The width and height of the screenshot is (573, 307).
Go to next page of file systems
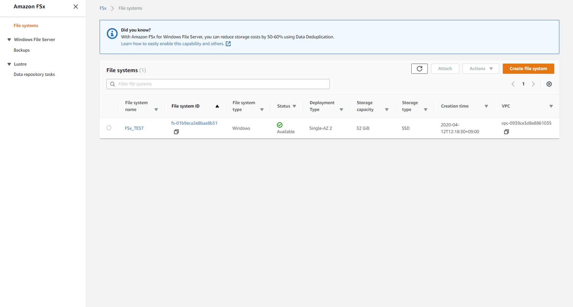[x=533, y=84]
